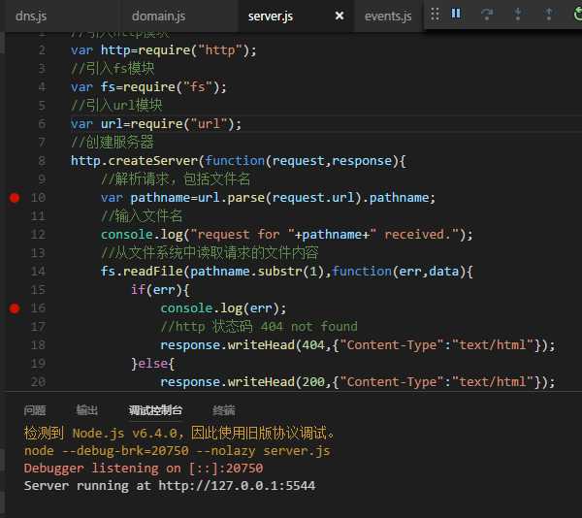Click the fs.readFile code line
This screenshot has height=518, width=582.
(286, 272)
